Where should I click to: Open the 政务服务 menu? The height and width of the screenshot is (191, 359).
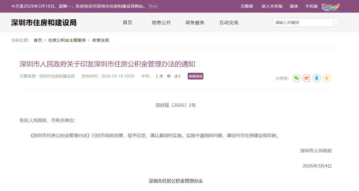click(195, 23)
